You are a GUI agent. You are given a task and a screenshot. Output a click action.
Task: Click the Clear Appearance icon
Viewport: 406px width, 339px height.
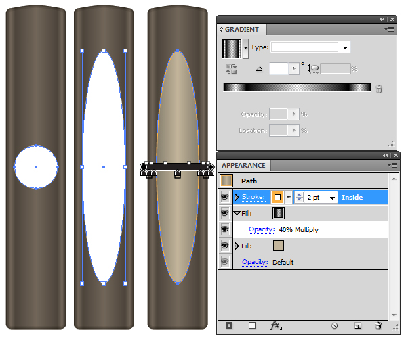tap(334, 326)
